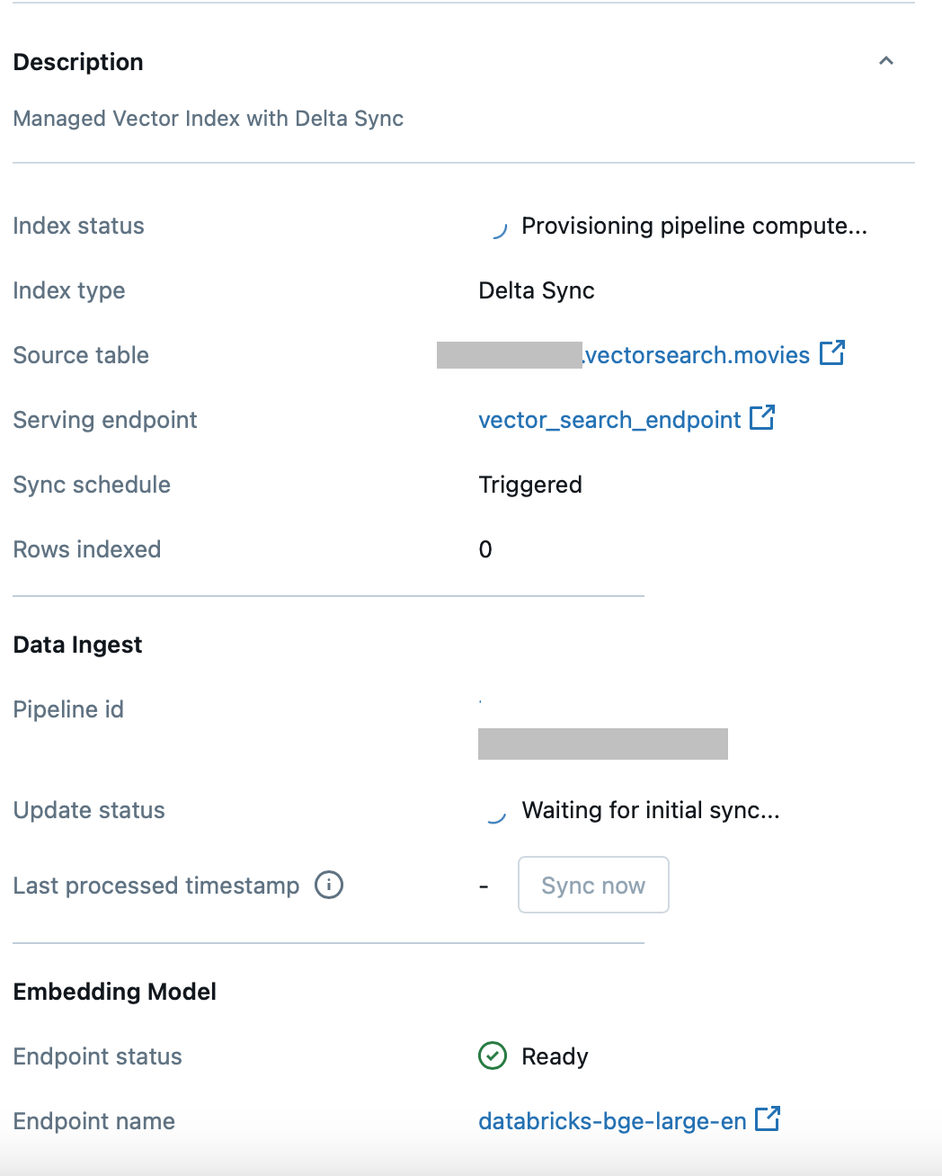Viewport: 942px width, 1176px height.
Task: Open external link icon beside databricks-bge-large-en
Action: [768, 1118]
